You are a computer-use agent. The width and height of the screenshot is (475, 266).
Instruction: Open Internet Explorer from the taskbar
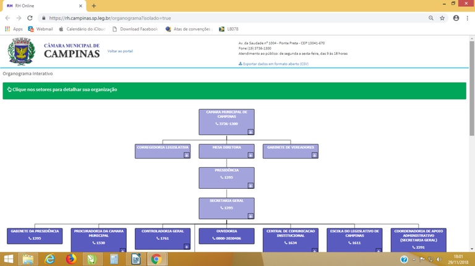coord(49,259)
